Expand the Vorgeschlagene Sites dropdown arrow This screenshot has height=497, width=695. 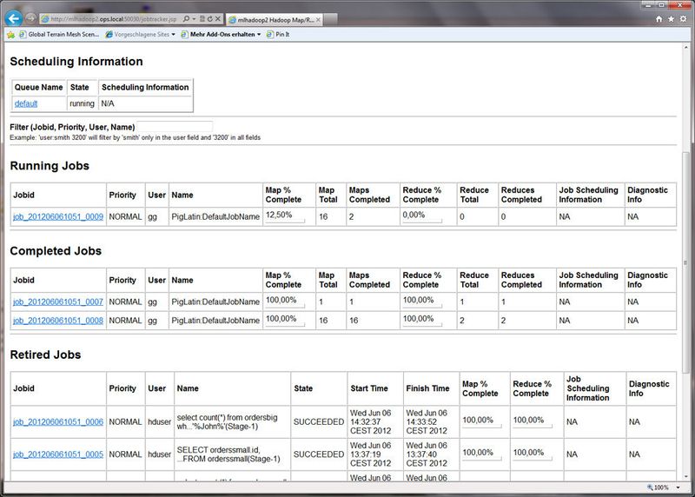click(x=173, y=34)
